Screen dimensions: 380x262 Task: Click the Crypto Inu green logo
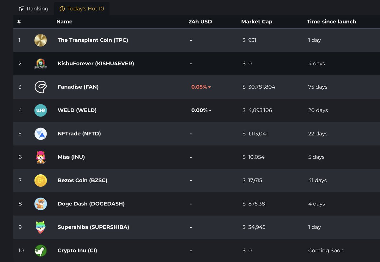pyautogui.click(x=41, y=251)
